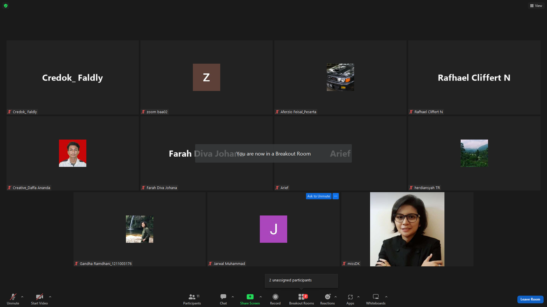The image size is (547, 307).
Task: Open the Participants panel
Action: (192, 299)
